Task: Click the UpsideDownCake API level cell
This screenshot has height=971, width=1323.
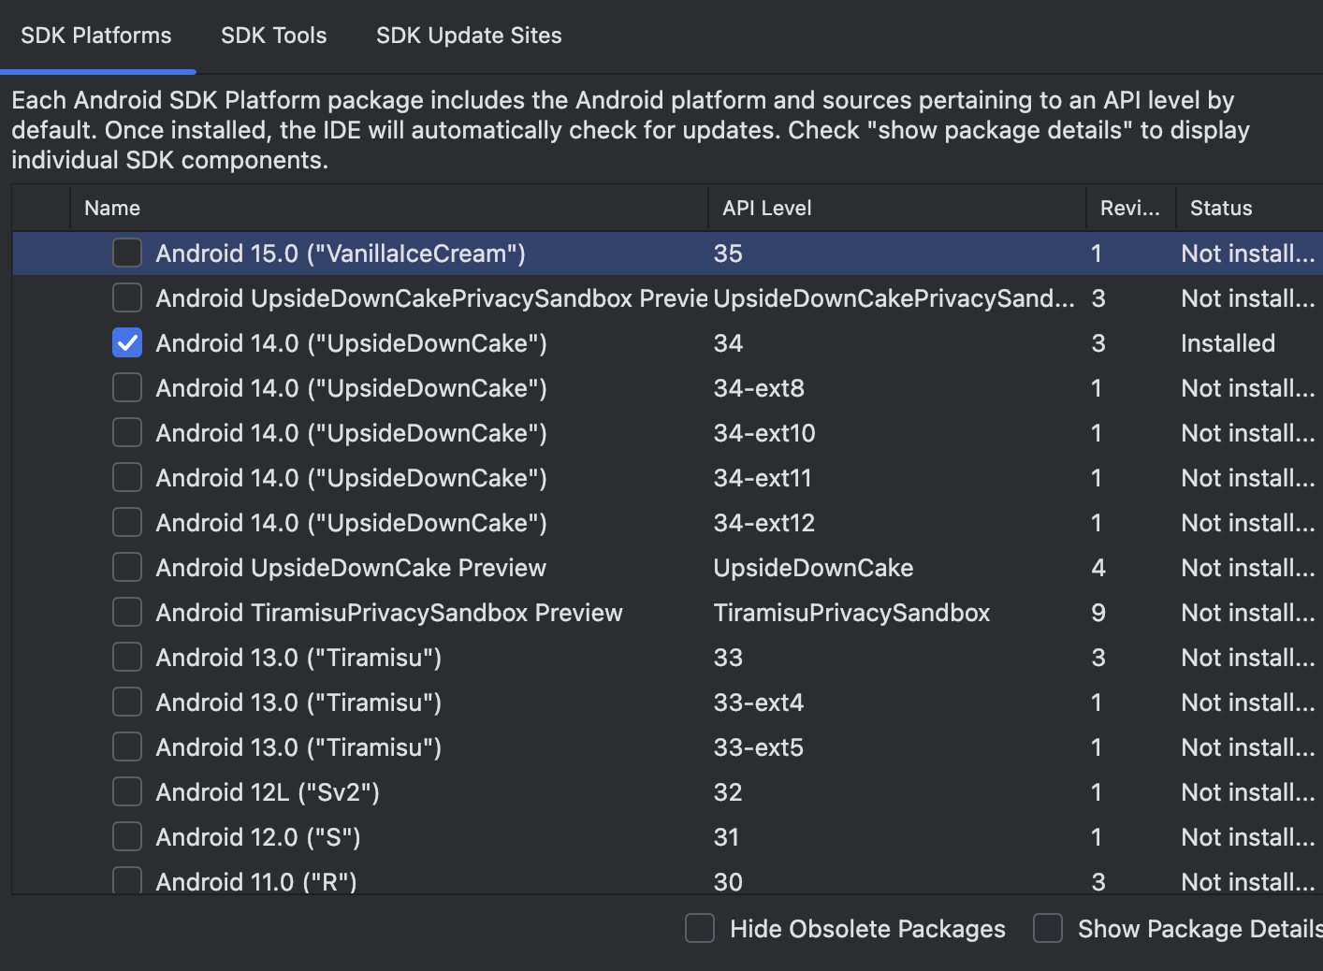Action: click(813, 568)
